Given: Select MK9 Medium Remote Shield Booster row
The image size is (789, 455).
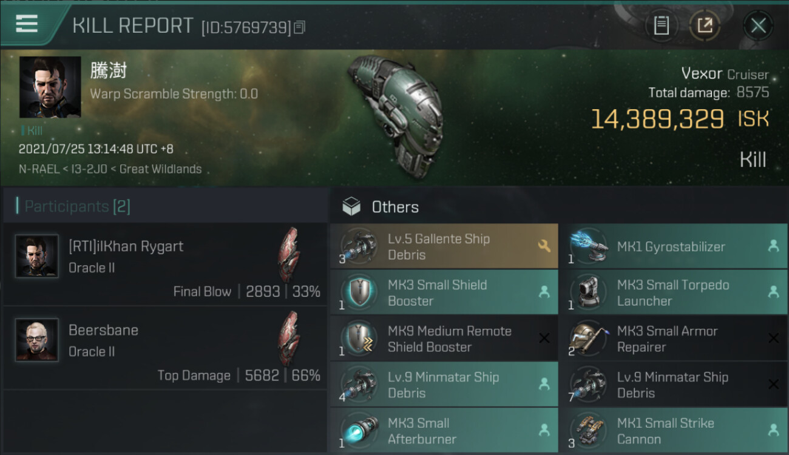Looking at the screenshot, I should coord(444,339).
